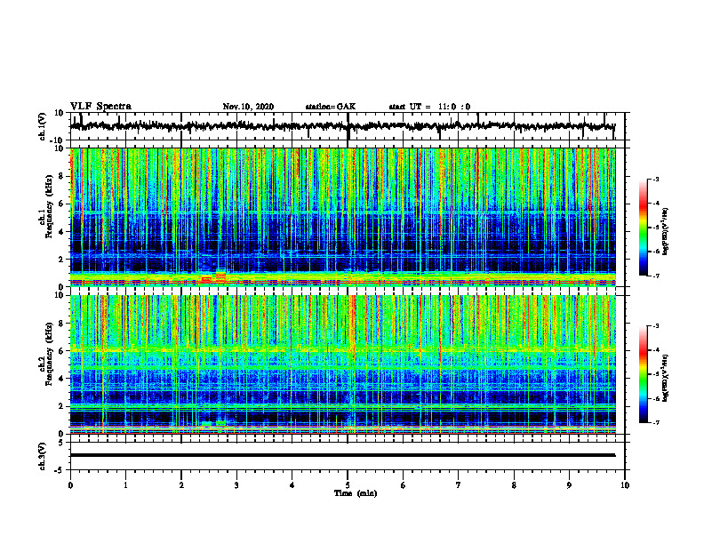Click time axis tick label "1"
This screenshot has height=544, width=704.
(x=125, y=485)
